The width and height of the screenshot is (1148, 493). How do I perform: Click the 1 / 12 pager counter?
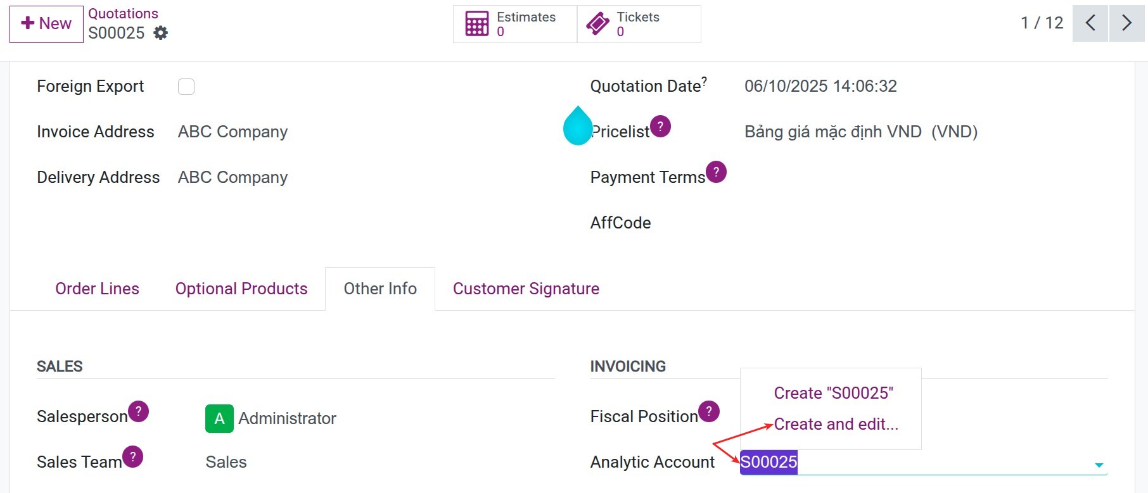1042,23
